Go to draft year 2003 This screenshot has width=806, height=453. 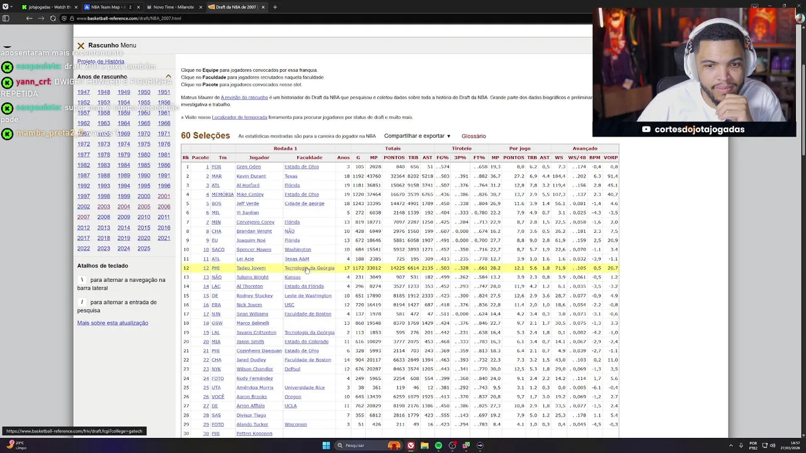pyautogui.click(x=103, y=206)
